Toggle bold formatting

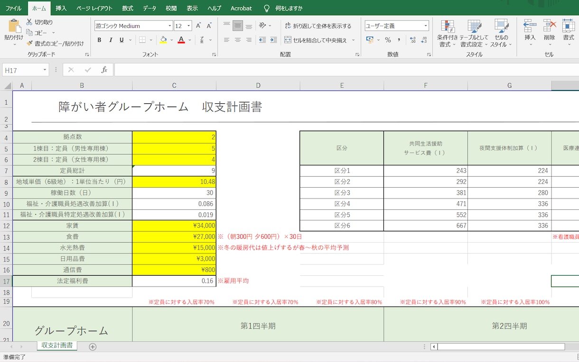point(99,40)
